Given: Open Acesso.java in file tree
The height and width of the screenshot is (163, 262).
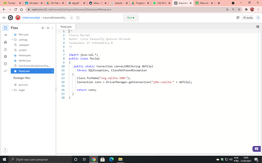Looking at the screenshot, I should coord(25,55).
